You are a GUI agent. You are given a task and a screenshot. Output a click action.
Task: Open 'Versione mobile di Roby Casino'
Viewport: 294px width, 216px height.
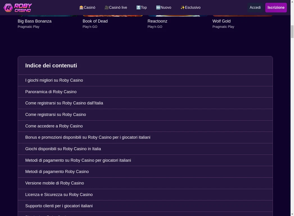55,183
